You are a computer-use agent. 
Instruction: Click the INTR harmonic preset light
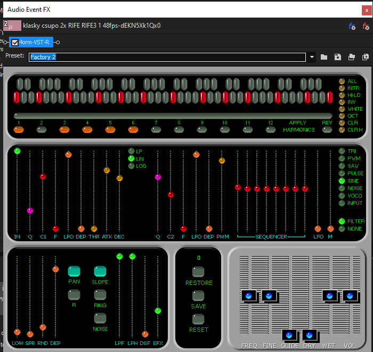pos(342,88)
